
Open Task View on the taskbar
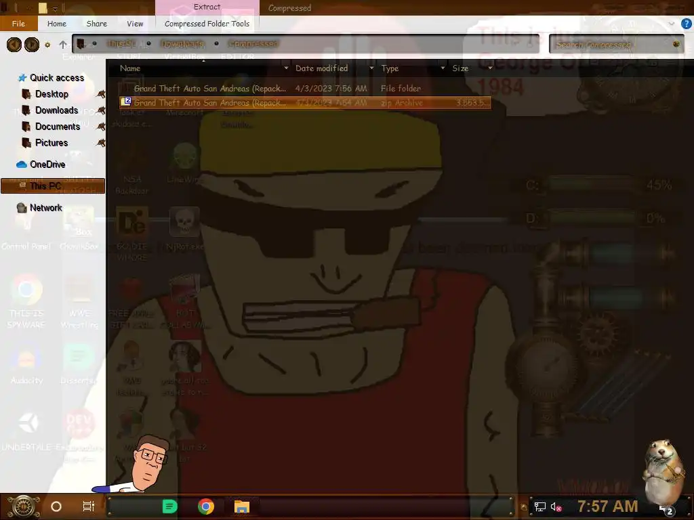coord(89,506)
